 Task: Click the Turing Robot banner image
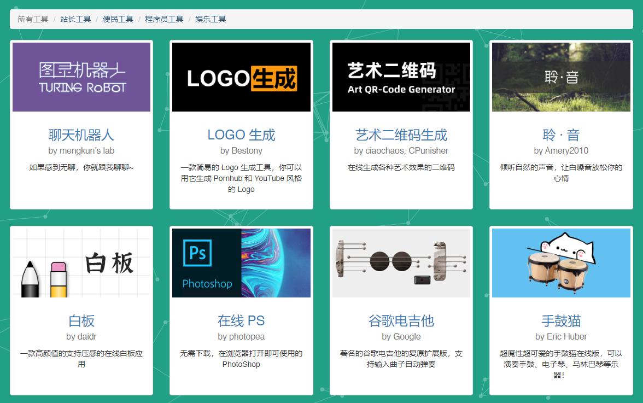point(81,77)
